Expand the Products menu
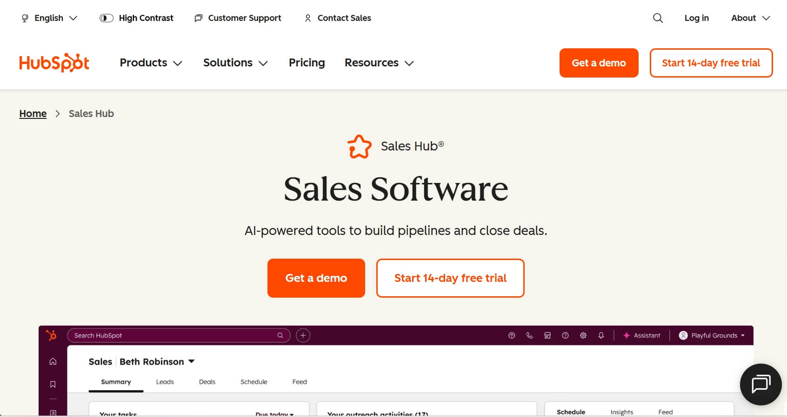Viewport: 787px width, 417px height. [x=151, y=63]
